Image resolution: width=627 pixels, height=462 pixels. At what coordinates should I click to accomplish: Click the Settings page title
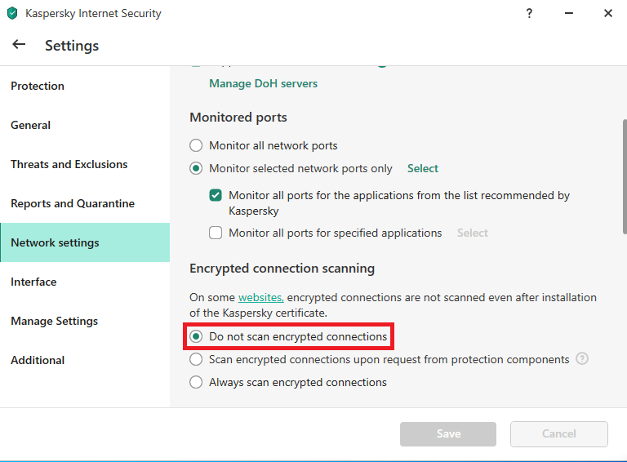(72, 46)
